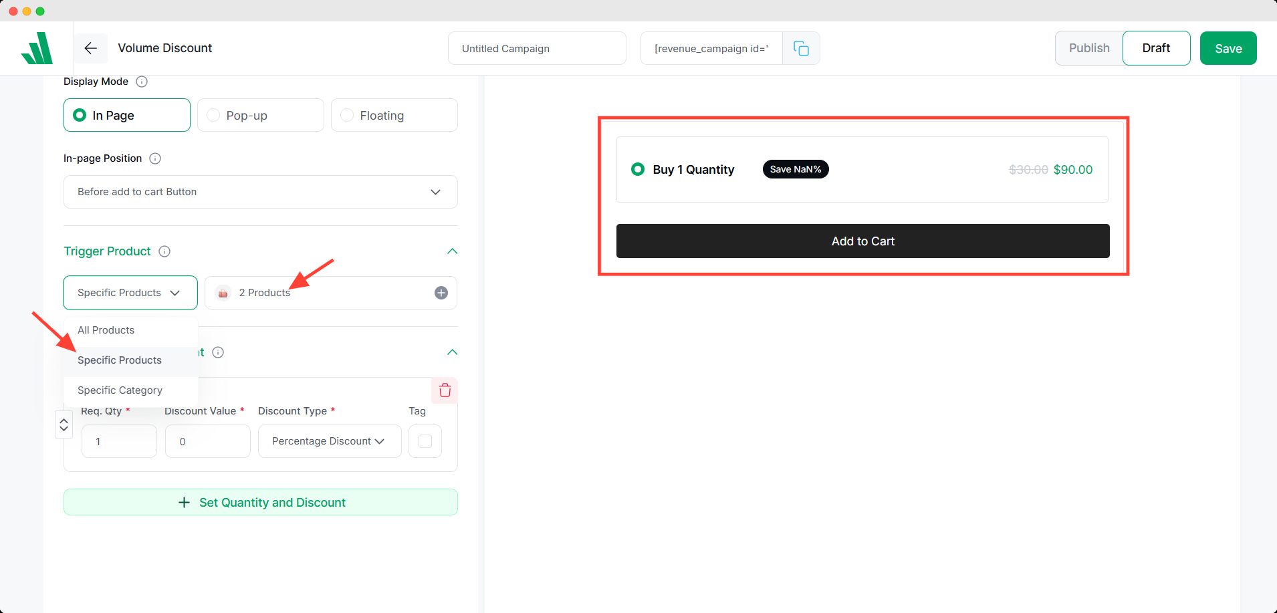Select the Buy 1 Quantity radio option
Screen dimensions: 1277x613
pos(638,169)
